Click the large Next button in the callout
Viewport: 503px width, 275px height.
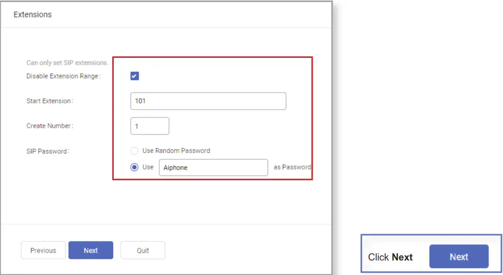pos(459,257)
